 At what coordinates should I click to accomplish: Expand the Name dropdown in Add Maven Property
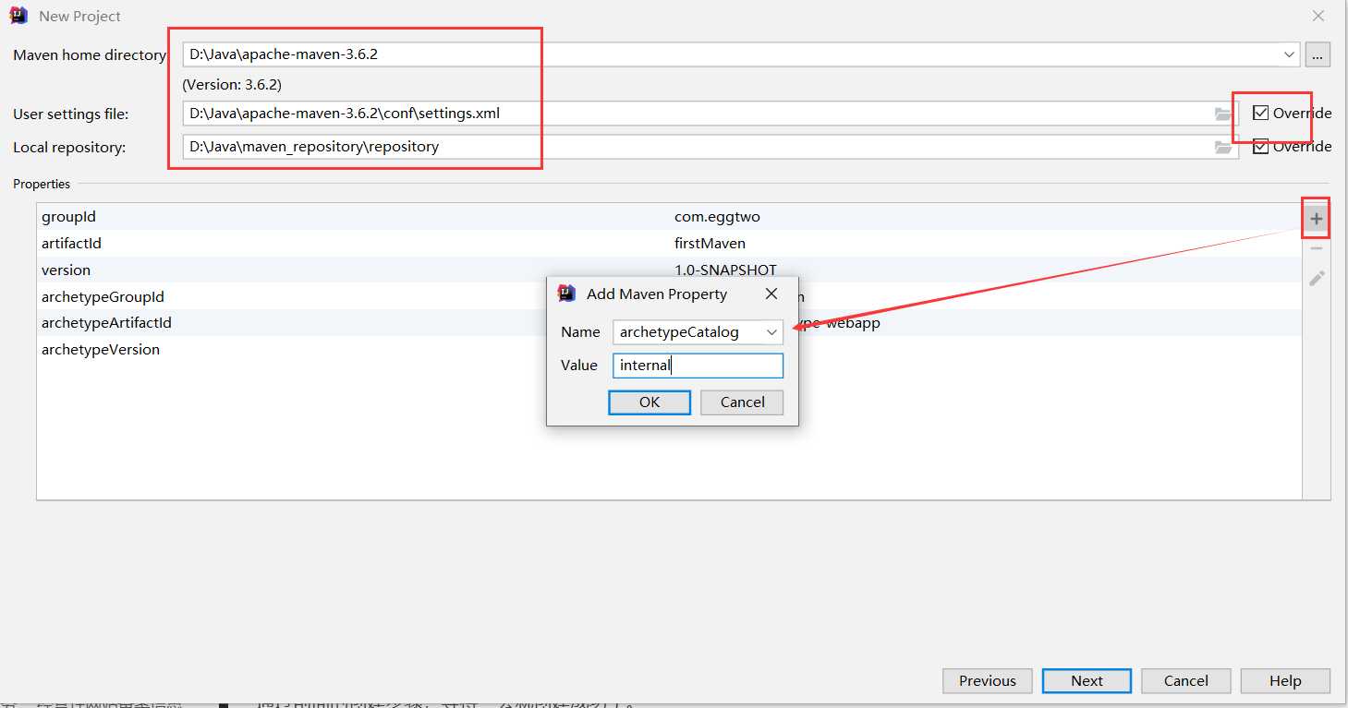tap(771, 332)
